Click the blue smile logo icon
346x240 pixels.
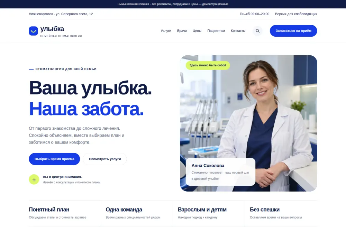(33, 31)
